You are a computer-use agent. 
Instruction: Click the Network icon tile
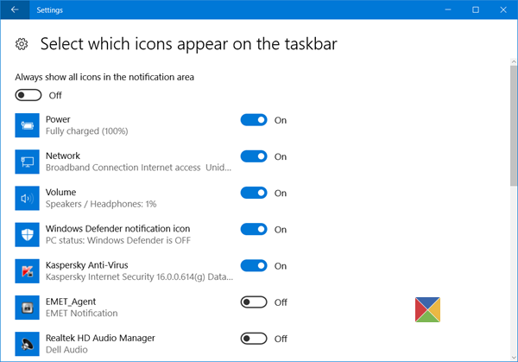(28, 162)
